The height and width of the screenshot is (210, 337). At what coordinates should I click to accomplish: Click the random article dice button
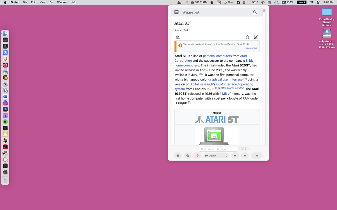pyautogui.click(x=188, y=156)
